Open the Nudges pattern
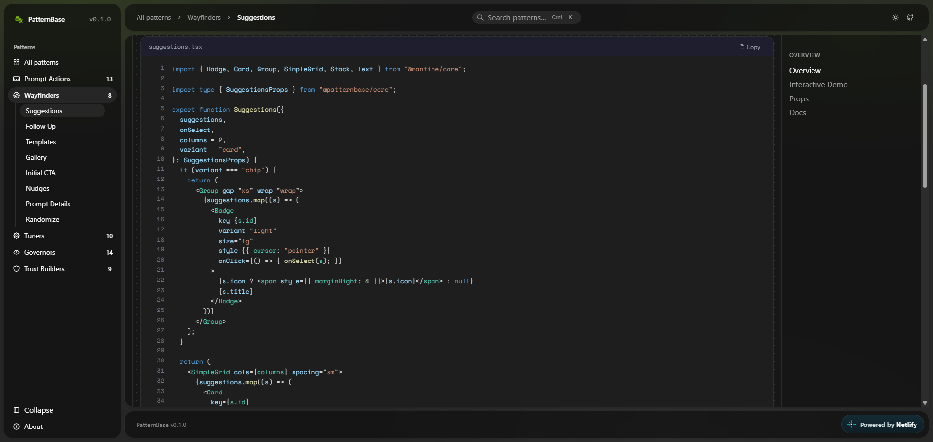 62,188
